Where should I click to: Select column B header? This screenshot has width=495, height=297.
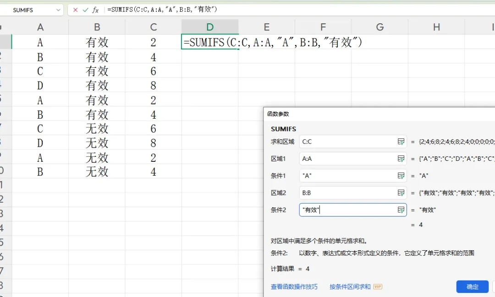point(97,27)
